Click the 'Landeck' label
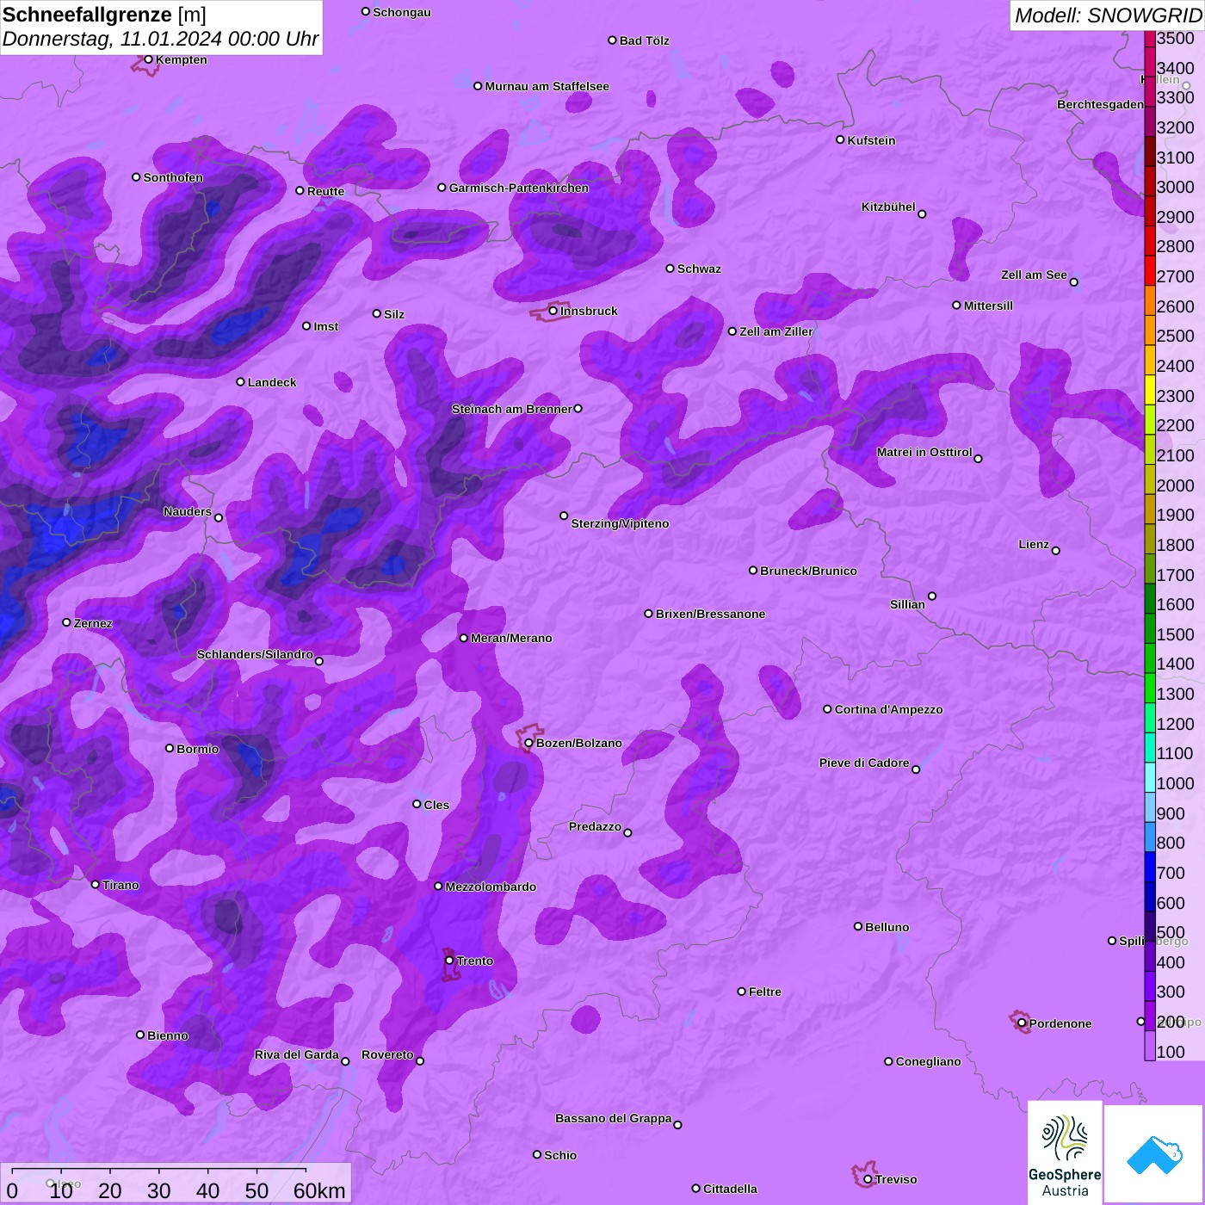 coord(272,382)
